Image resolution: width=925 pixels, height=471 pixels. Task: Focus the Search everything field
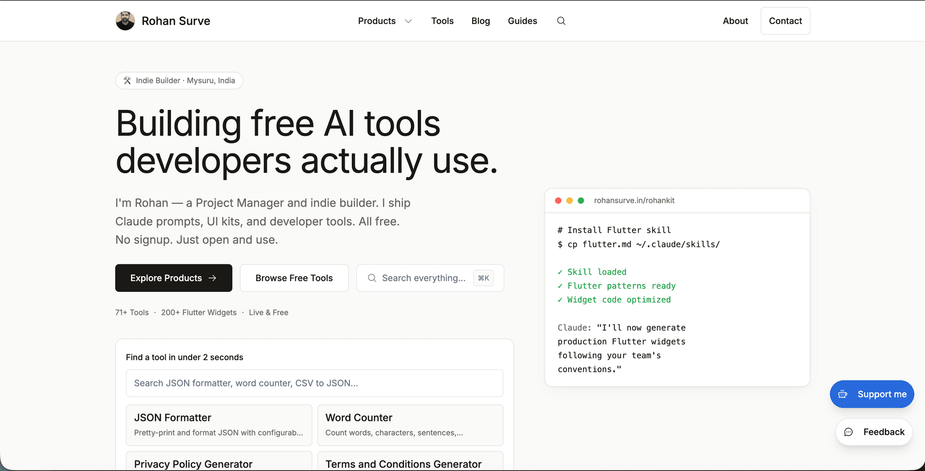click(430, 278)
